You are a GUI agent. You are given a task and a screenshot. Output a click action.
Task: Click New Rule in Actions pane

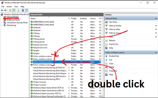coord(114,22)
